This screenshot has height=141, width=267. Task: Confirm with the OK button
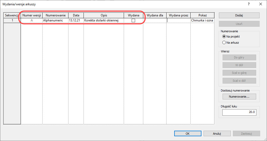pyautogui.click(x=187, y=134)
